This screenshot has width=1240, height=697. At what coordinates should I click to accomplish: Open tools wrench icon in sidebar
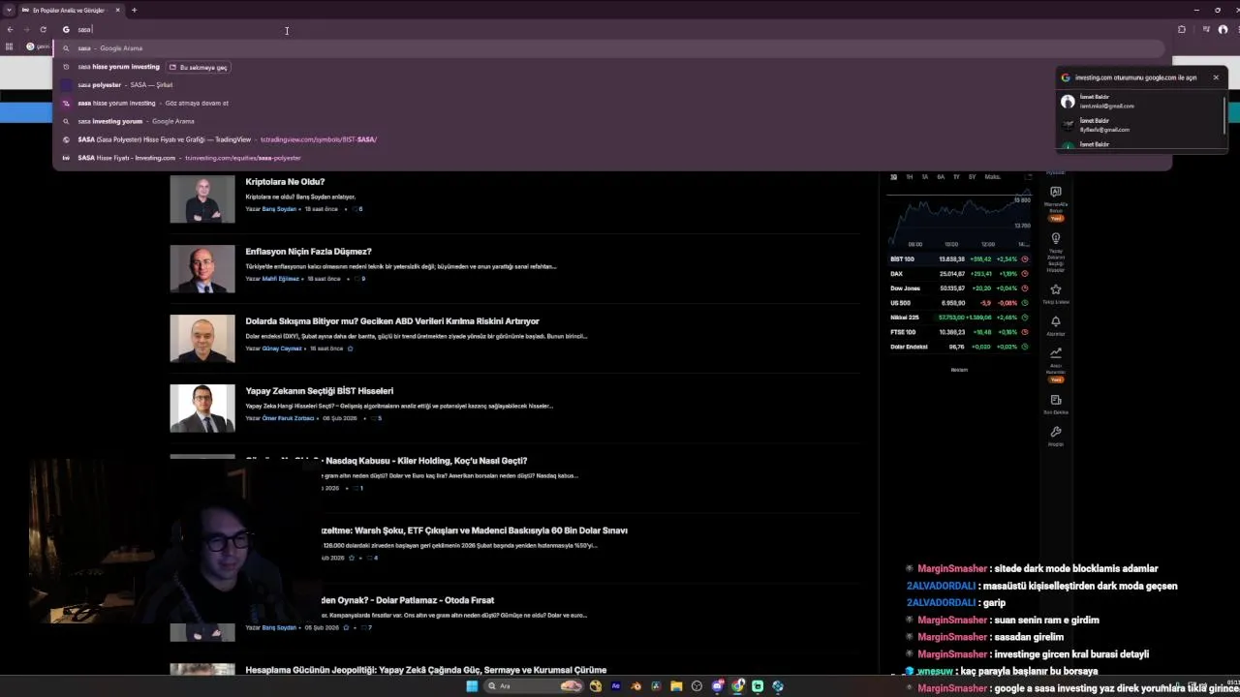[x=1056, y=432]
